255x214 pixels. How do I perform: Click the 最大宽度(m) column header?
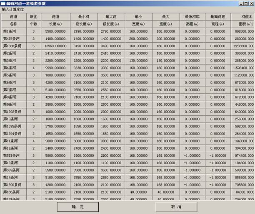pyautogui.click(x=164, y=20)
